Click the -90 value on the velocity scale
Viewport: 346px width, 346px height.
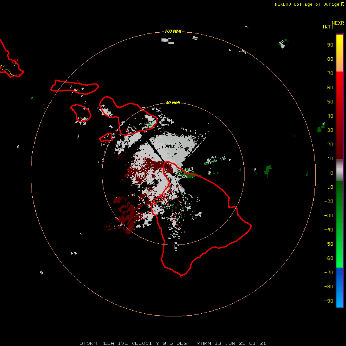pos(329,301)
